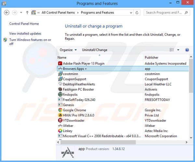This screenshot has height=162, width=195.
Task: Click the horizontal scrollbar right arrow
Action: point(186,142)
